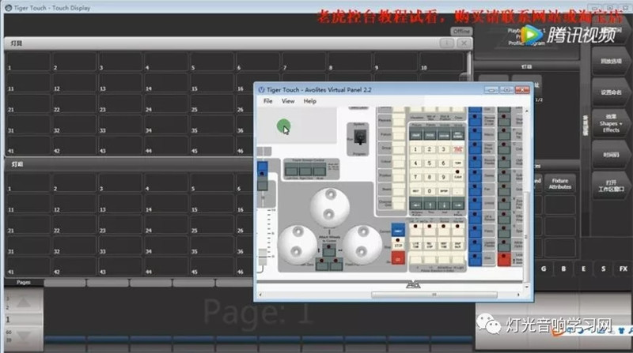The image size is (633, 353).
Task: Click keypad digit 4 on virtual panel
Action: click(x=416, y=163)
